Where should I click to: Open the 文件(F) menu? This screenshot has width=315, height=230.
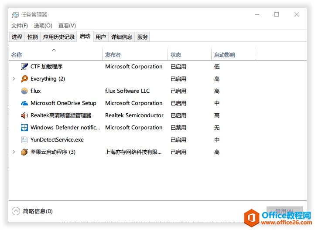click(x=20, y=26)
